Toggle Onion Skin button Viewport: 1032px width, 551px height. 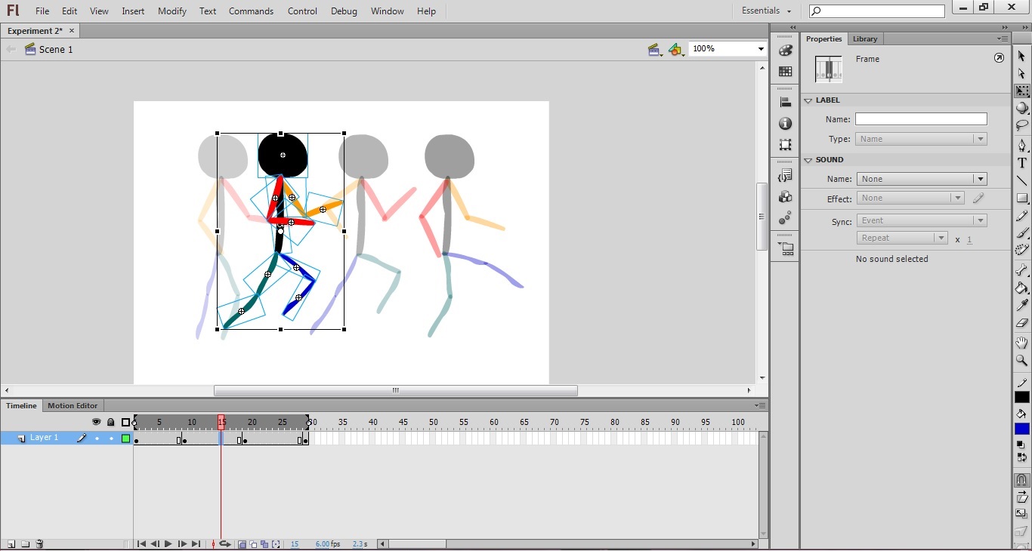click(x=242, y=544)
